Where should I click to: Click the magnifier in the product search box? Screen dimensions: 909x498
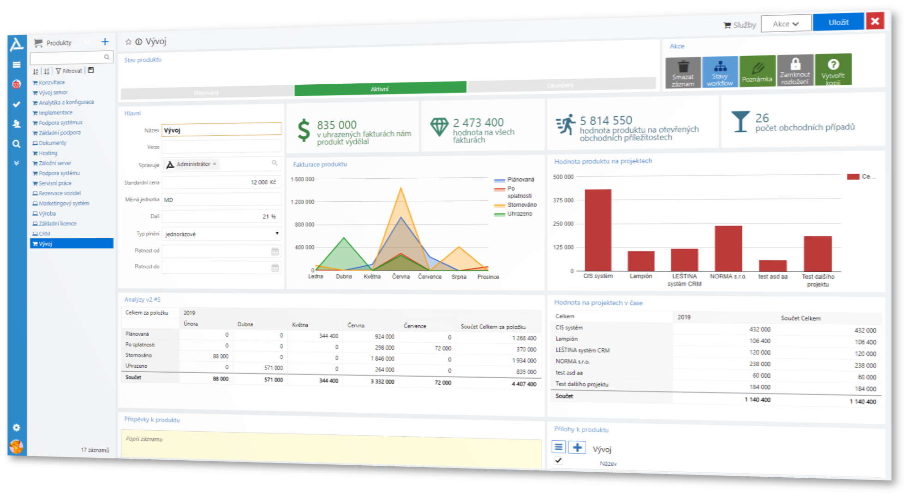pos(107,57)
